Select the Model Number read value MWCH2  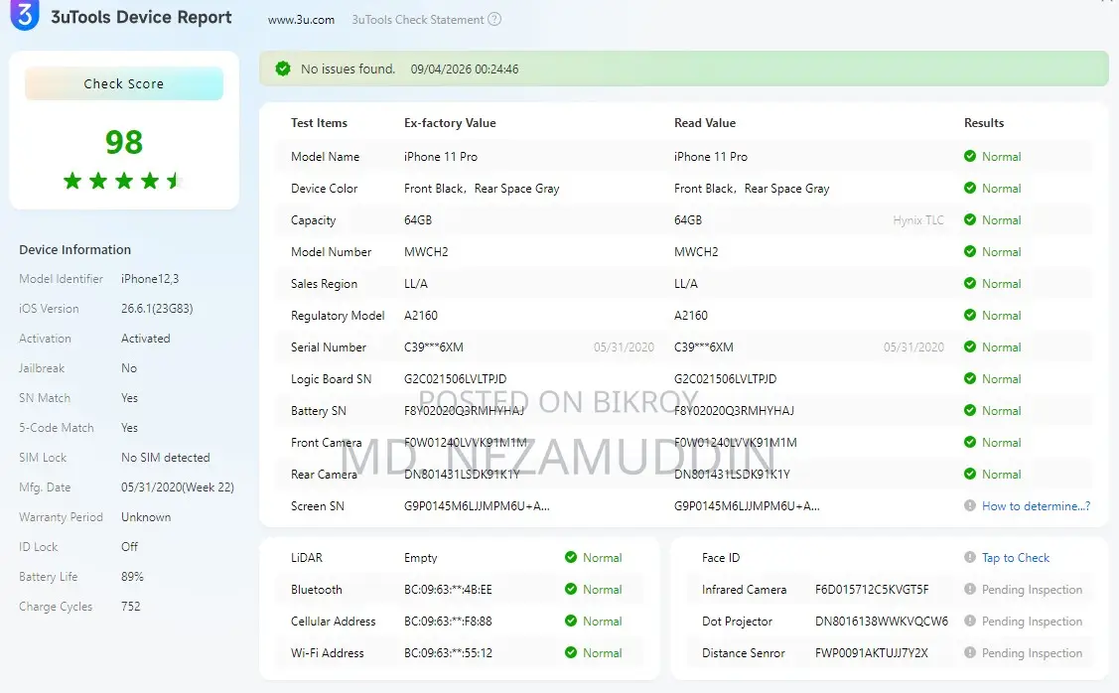pyautogui.click(x=696, y=252)
